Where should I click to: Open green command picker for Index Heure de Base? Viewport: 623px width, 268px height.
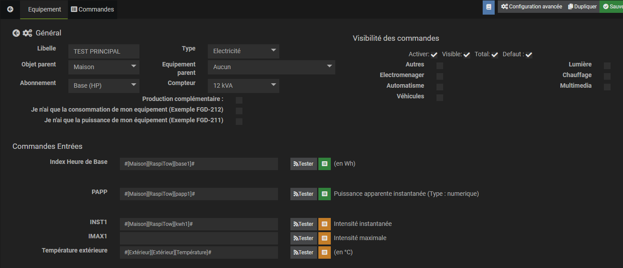point(325,164)
